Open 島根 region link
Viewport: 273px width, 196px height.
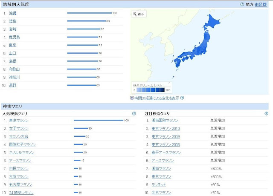12,61
